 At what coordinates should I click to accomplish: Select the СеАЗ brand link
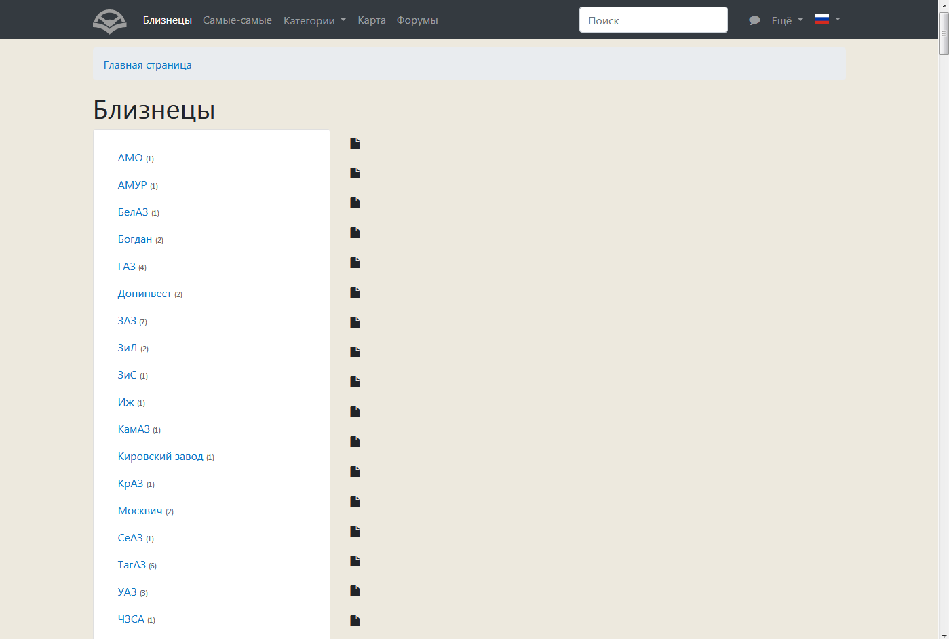pyautogui.click(x=130, y=538)
